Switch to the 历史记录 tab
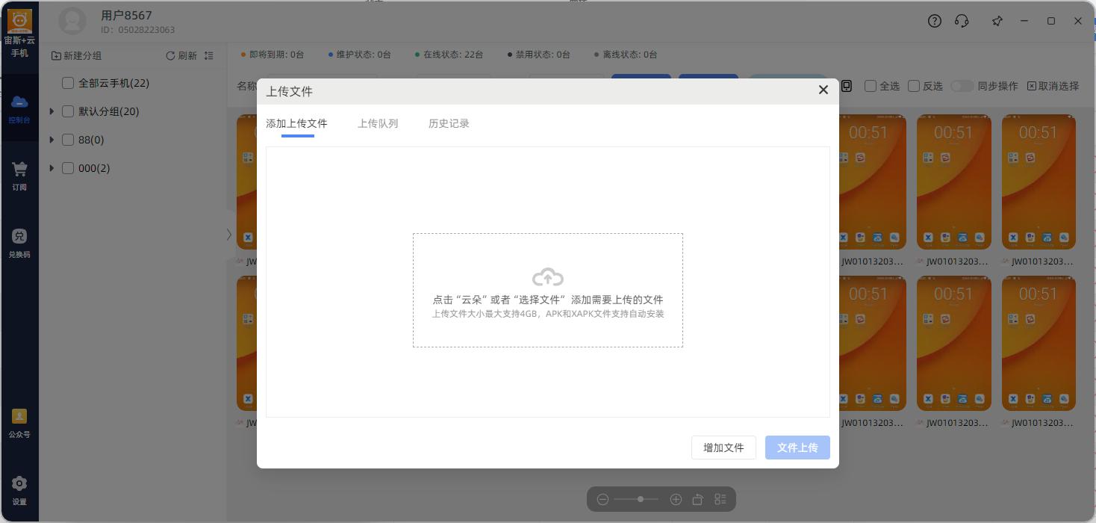This screenshot has width=1096, height=523. pos(449,123)
